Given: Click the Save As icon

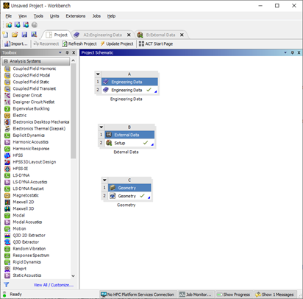Looking at the screenshot, I should click(34, 35).
